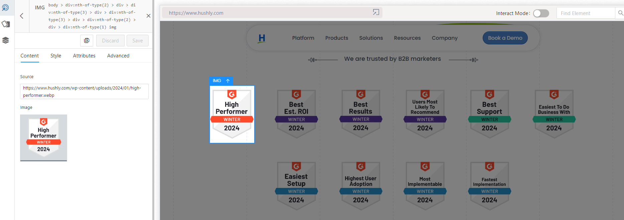Screen dimensions: 624x220
Task: Select the Highest User Adoption badge
Action: [x=361, y=186]
